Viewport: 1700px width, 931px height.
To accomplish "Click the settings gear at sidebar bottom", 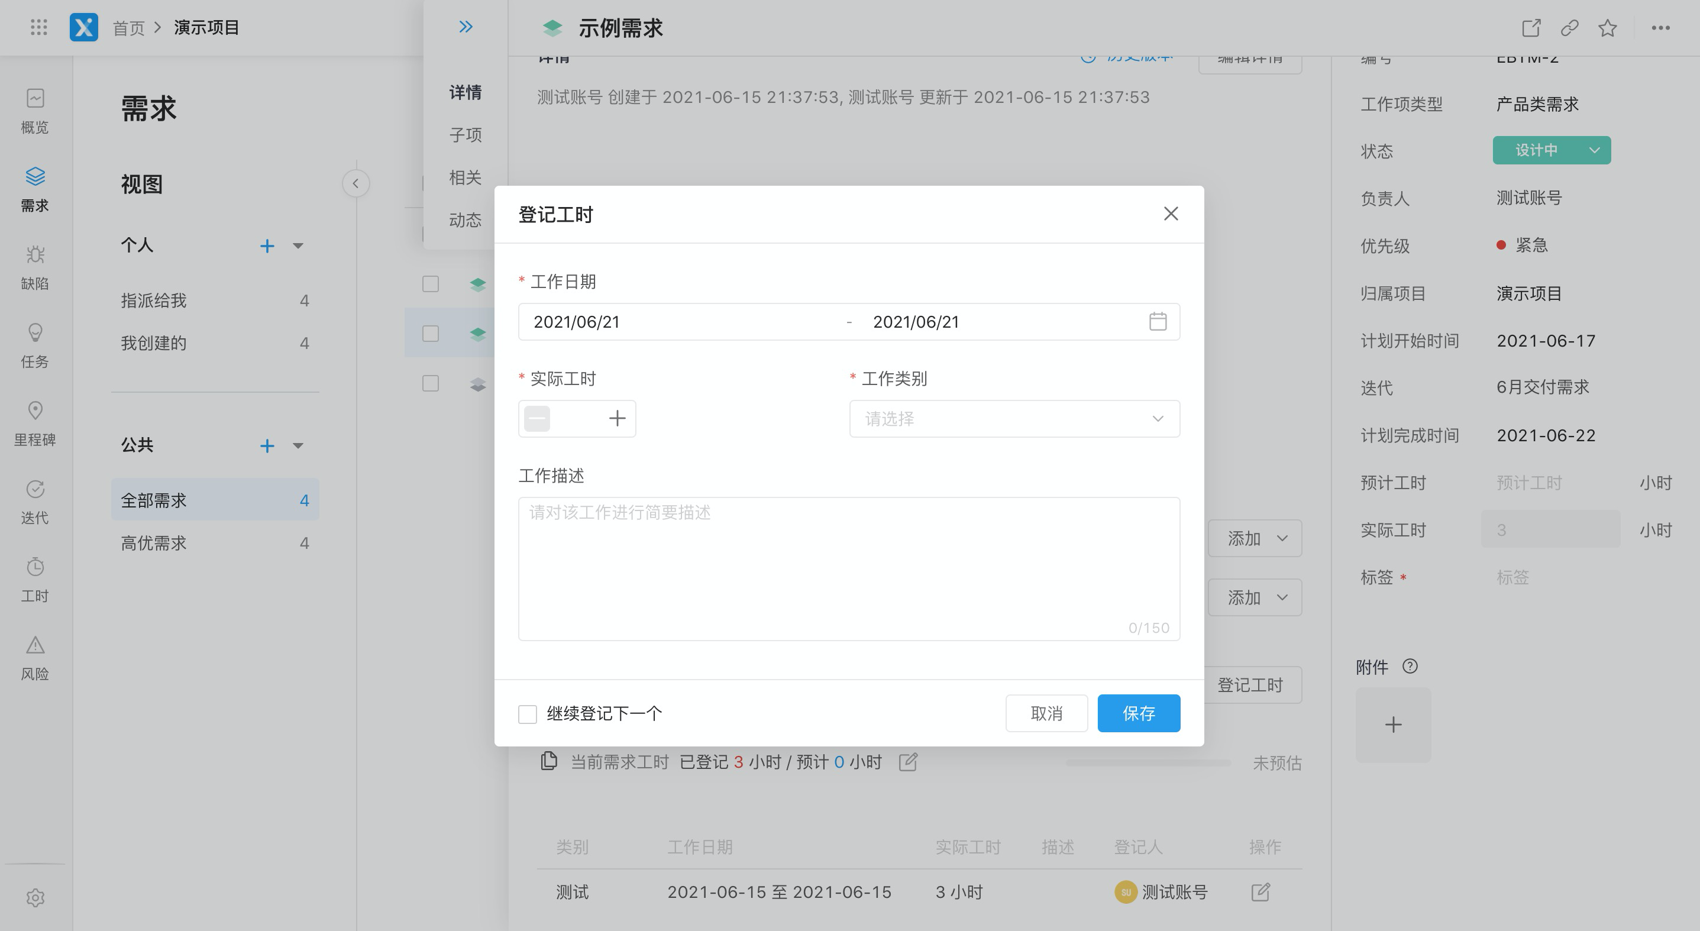I will [x=35, y=897].
